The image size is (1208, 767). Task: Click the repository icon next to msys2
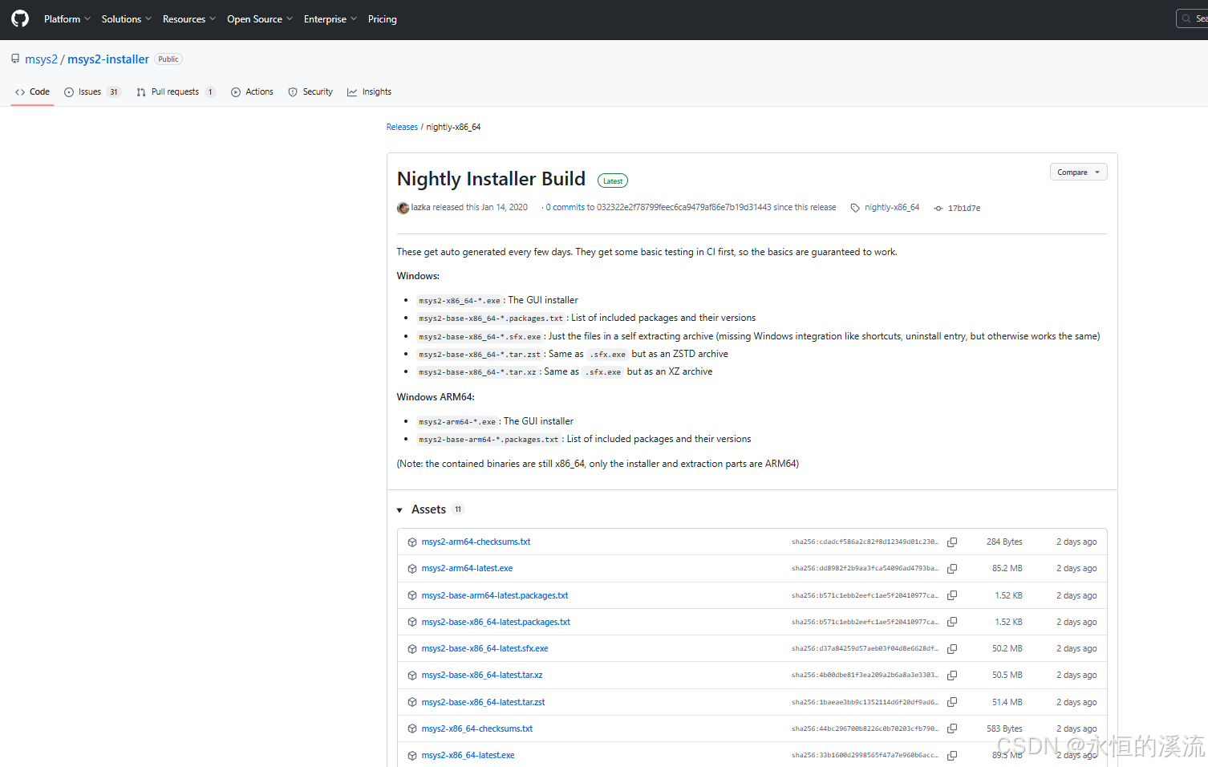15,59
